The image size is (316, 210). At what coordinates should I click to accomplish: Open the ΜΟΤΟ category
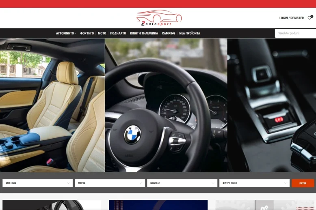(x=102, y=33)
